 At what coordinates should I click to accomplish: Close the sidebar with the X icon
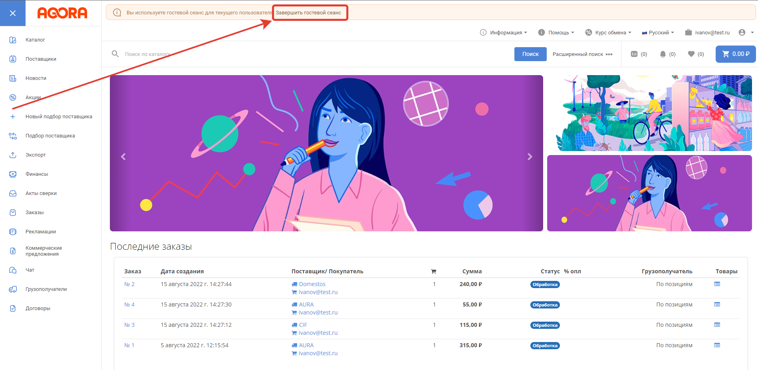tap(13, 13)
